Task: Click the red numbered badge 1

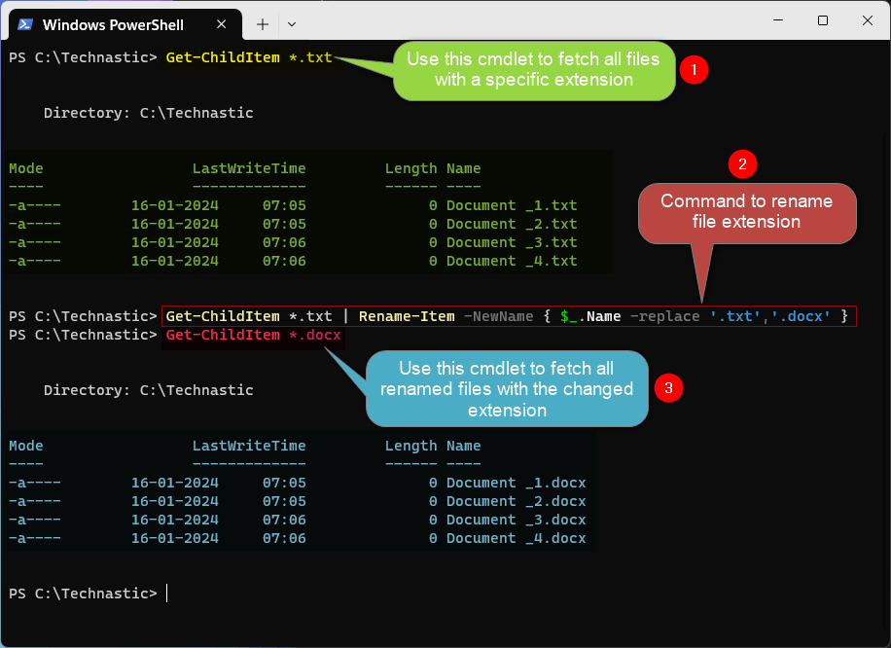Action: point(693,69)
